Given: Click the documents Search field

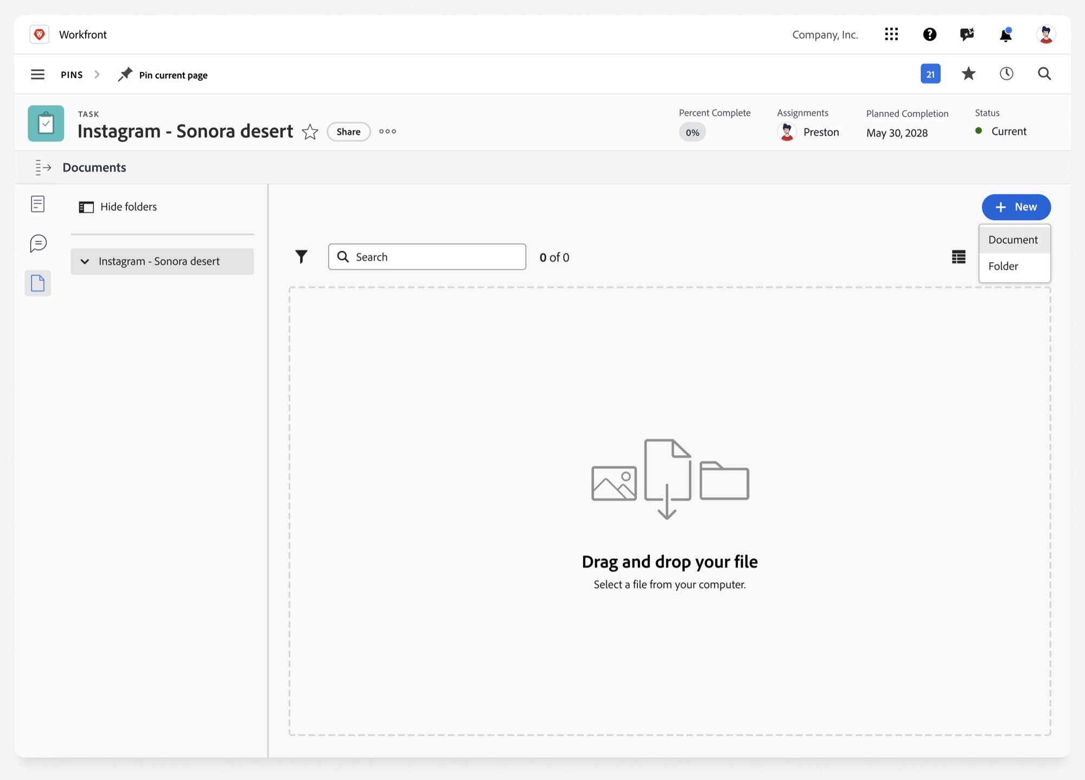Looking at the screenshot, I should click(427, 257).
